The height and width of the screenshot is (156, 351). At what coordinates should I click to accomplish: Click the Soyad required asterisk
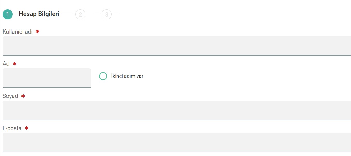click(x=23, y=96)
